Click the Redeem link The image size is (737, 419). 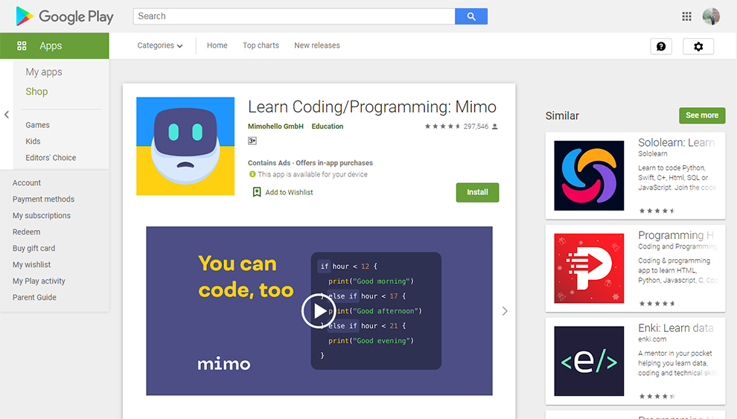click(26, 232)
